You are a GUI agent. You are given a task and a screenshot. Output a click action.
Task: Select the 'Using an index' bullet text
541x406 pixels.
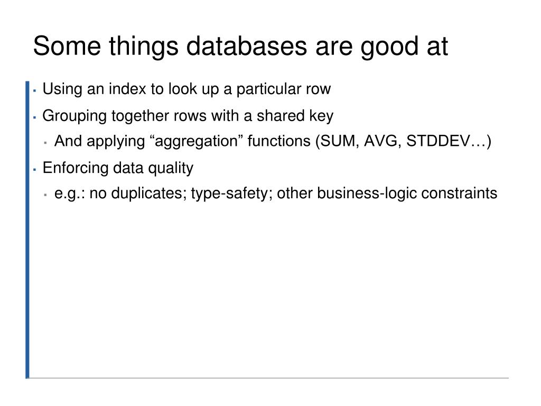[186, 89]
